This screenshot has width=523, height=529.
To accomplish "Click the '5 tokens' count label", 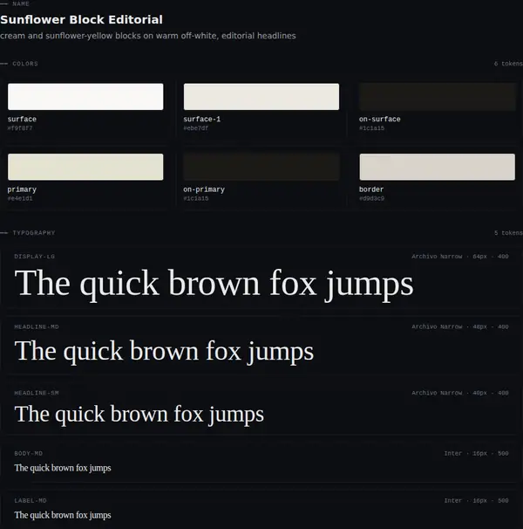I will point(508,233).
